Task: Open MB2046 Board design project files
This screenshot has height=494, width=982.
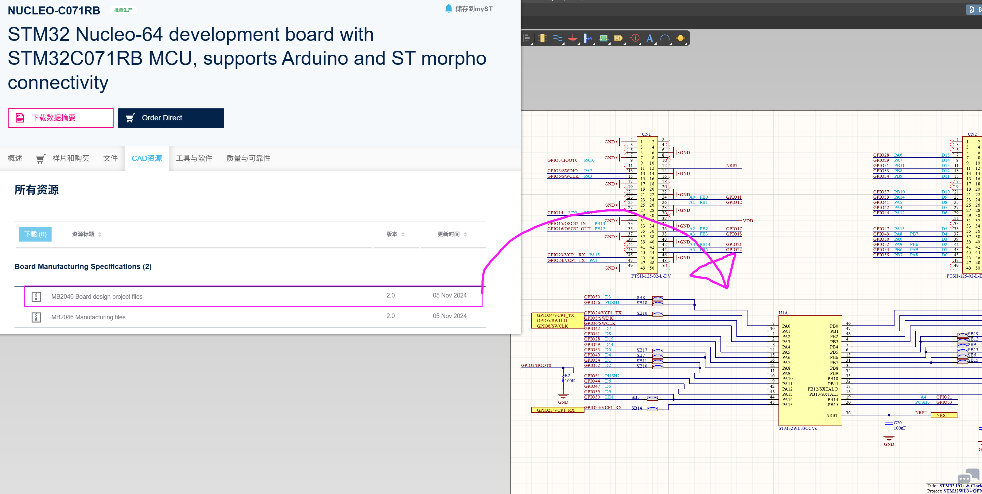Action: tap(97, 297)
